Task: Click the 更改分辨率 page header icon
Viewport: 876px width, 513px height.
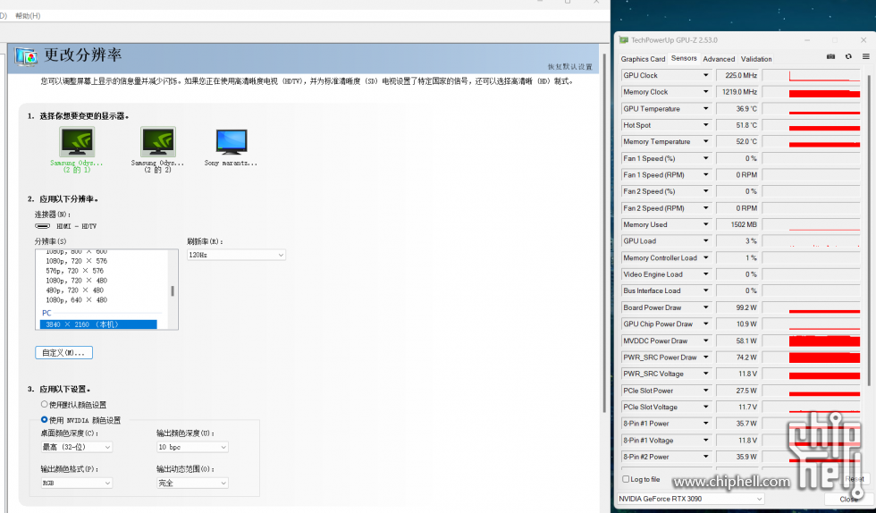Action: point(26,57)
